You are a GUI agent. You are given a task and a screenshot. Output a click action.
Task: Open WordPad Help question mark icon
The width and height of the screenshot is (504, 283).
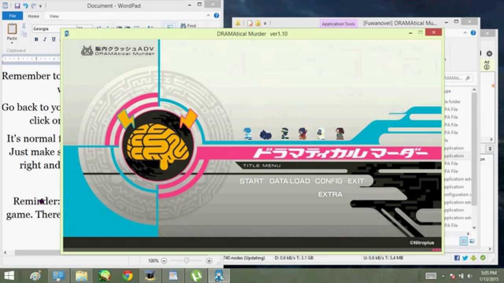(x=217, y=16)
